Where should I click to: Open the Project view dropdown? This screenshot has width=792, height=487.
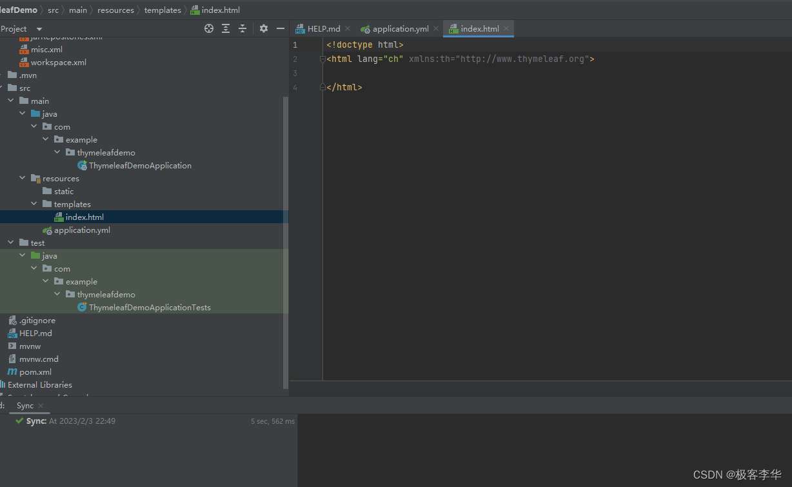(39, 29)
